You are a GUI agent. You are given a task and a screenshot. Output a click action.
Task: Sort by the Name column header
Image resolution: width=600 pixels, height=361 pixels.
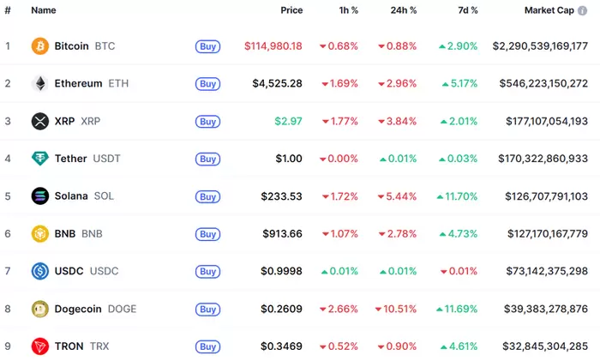pos(44,10)
